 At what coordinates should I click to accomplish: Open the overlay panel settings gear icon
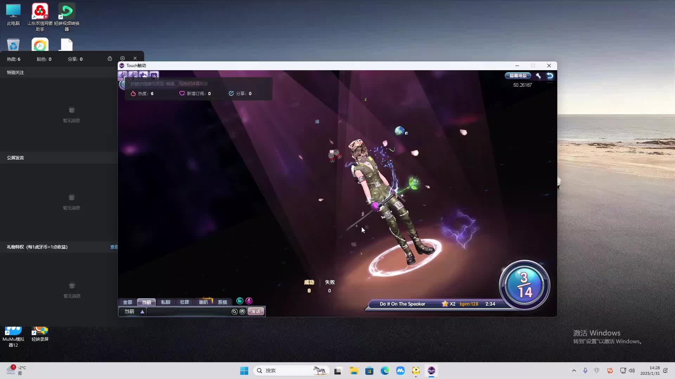click(x=122, y=58)
